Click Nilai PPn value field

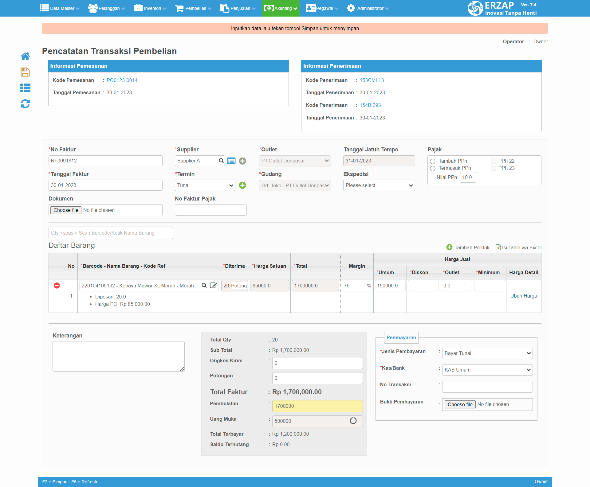click(x=468, y=177)
